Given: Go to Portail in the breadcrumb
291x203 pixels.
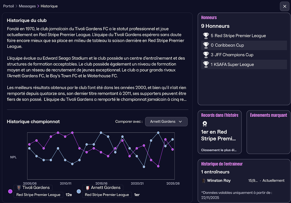Looking at the screenshot, I should pyautogui.click(x=9, y=6).
